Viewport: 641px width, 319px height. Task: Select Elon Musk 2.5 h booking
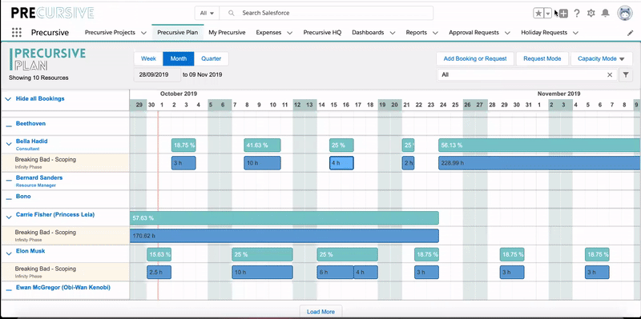[x=159, y=272]
